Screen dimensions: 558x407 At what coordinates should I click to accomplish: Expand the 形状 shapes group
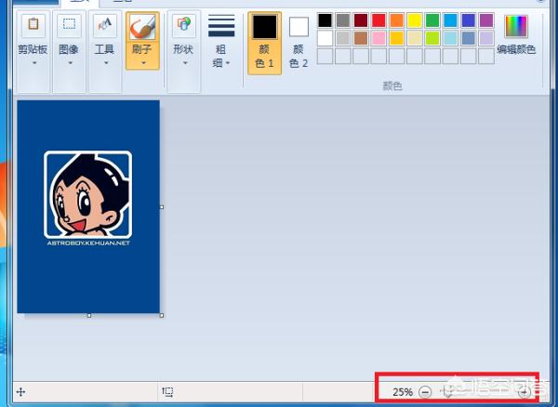pos(183,51)
